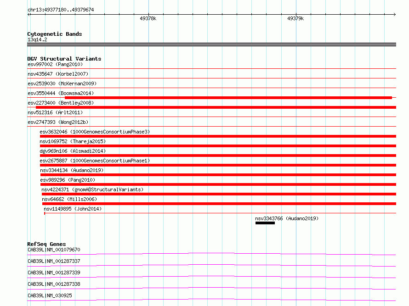Viewport: 409px width, 306px height.
Task: Click the red bar under nsv64662
Action: coord(219,204)
